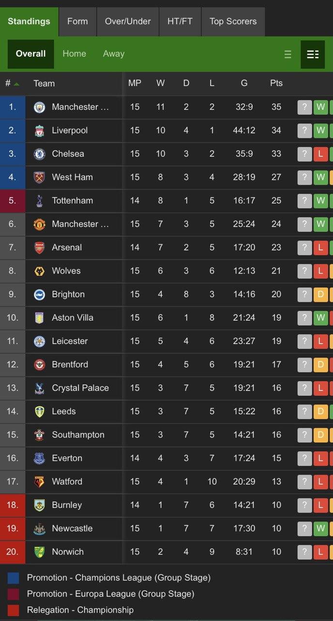Sort table by the # rank column arrow
333x621 pixels.
pos(16,84)
